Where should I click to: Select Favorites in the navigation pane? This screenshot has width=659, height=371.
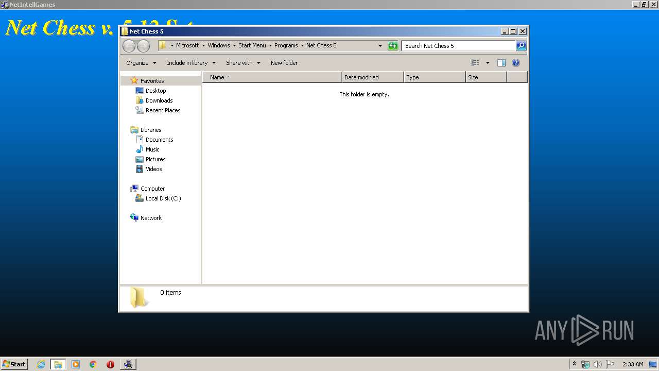click(x=152, y=81)
